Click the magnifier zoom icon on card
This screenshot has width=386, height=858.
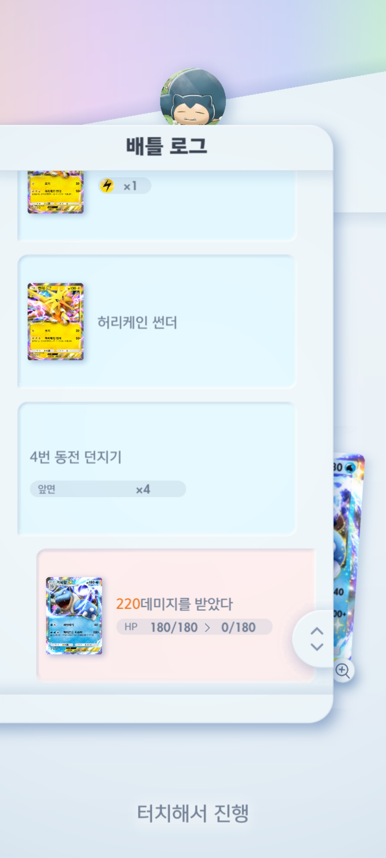343,670
